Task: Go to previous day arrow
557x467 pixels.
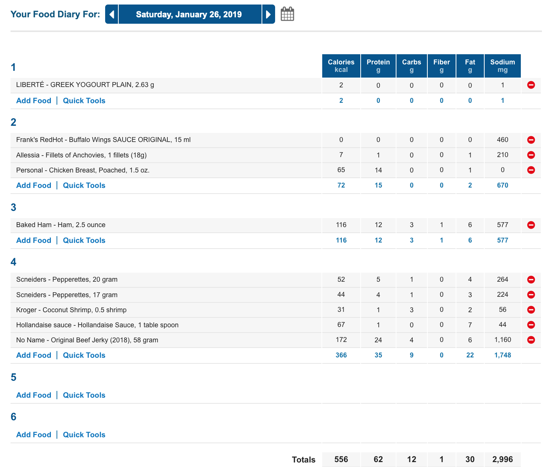Action: (x=112, y=14)
